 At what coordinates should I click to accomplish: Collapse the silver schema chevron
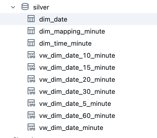(x=13, y=7)
